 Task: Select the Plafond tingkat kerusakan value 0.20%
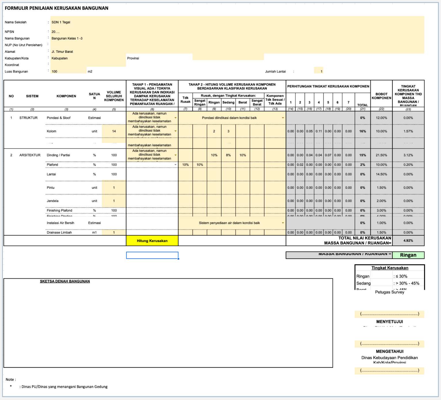408,165
